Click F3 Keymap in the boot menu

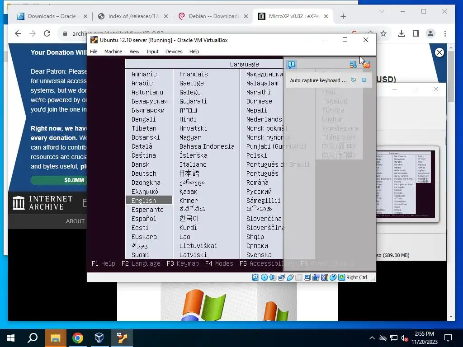coord(183,263)
